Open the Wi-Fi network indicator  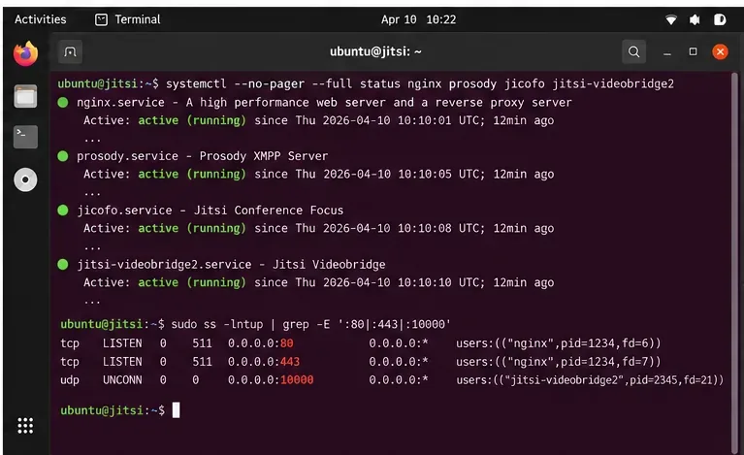point(671,19)
